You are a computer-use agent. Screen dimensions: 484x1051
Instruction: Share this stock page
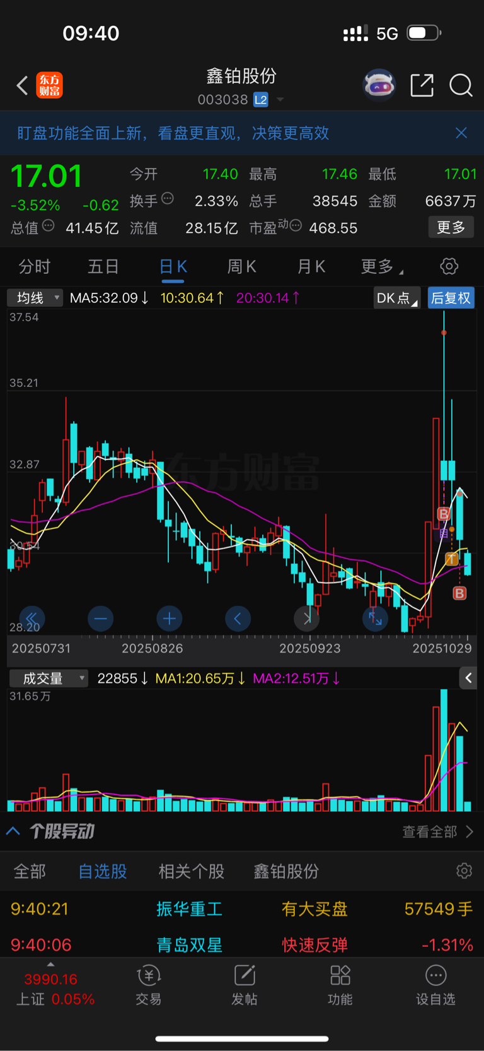click(x=422, y=85)
